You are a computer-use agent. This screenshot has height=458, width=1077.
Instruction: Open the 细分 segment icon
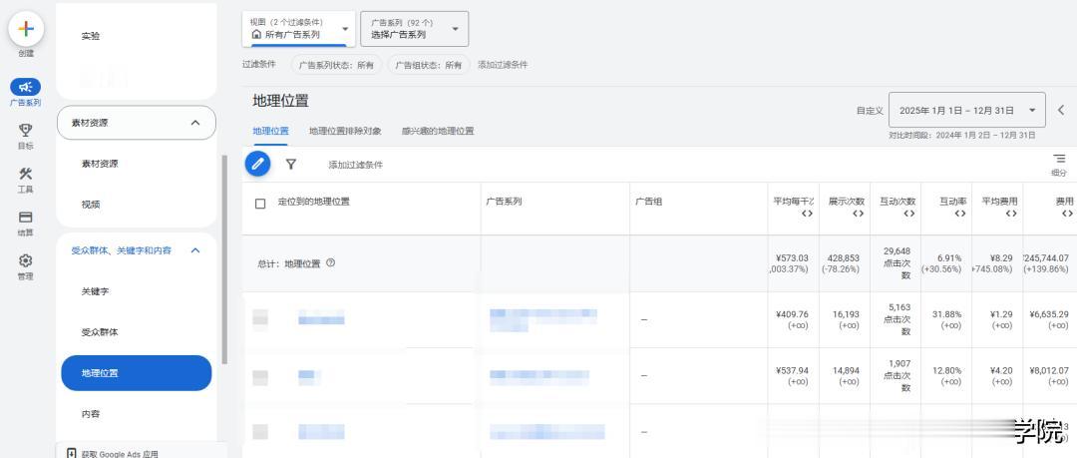[1058, 159]
